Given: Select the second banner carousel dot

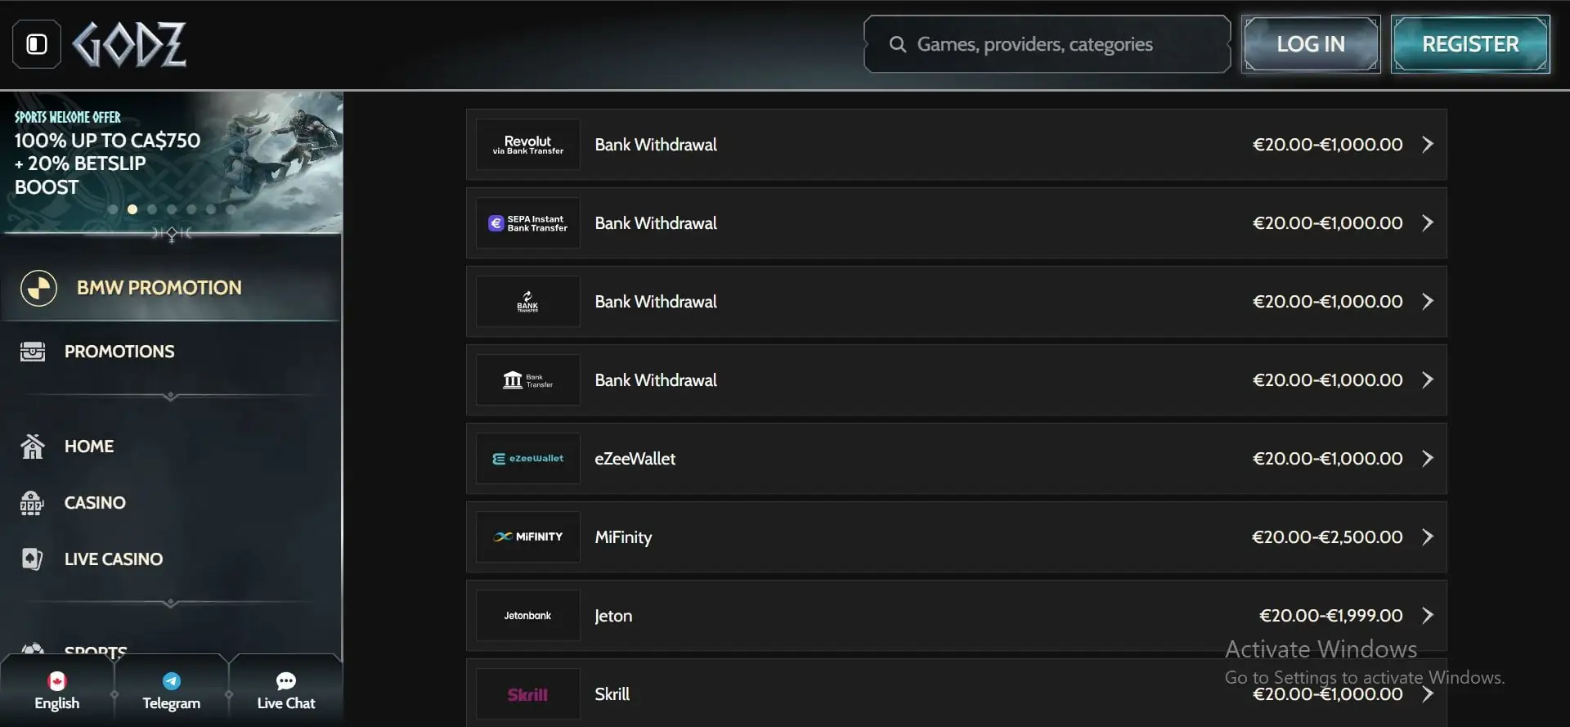Looking at the screenshot, I should [x=132, y=209].
